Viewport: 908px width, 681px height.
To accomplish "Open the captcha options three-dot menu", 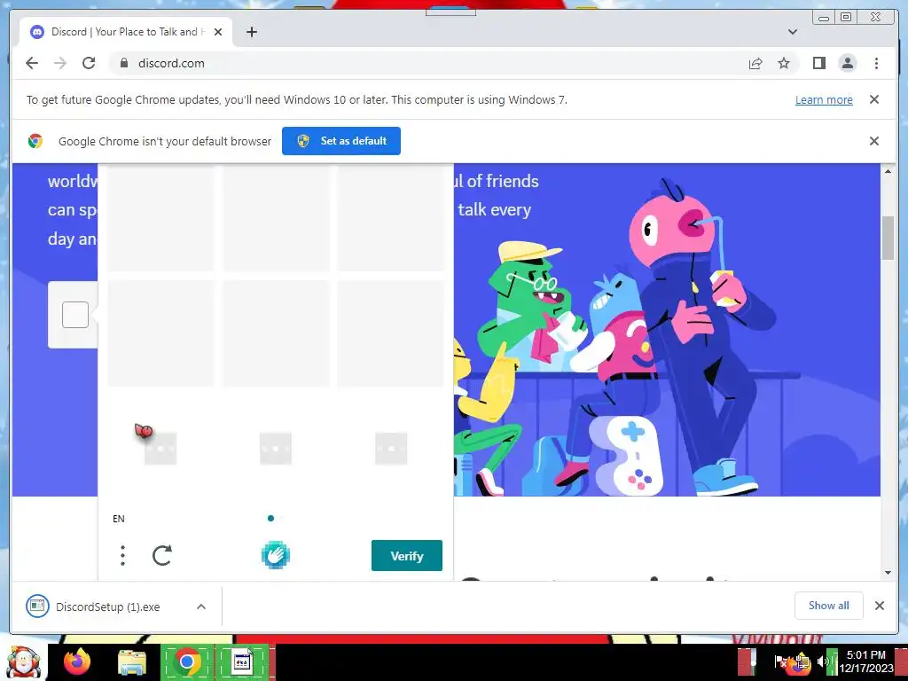I will click(x=122, y=555).
